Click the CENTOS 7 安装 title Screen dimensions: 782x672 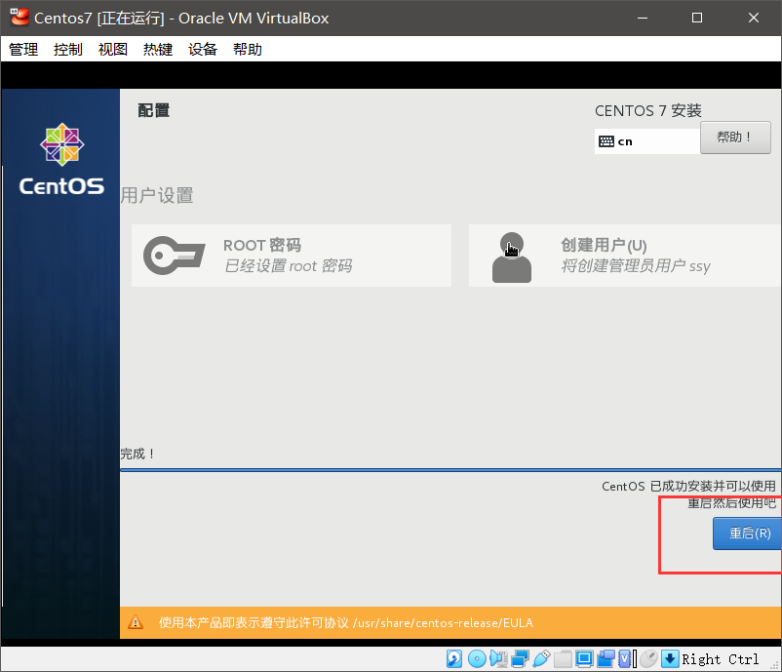647,110
